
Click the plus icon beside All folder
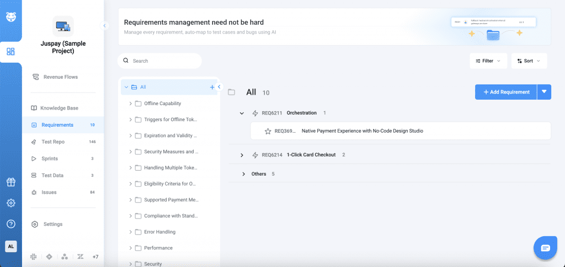(212, 87)
